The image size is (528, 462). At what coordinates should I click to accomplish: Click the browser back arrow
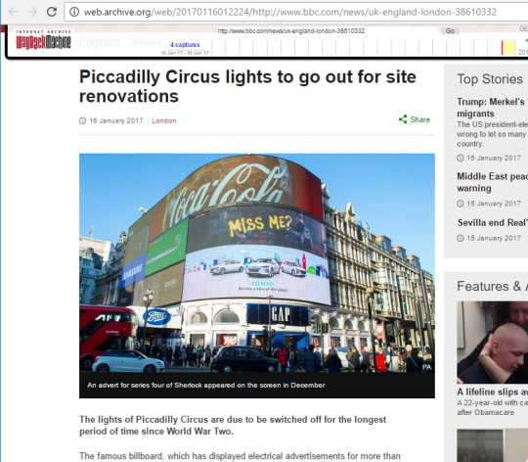(13, 12)
